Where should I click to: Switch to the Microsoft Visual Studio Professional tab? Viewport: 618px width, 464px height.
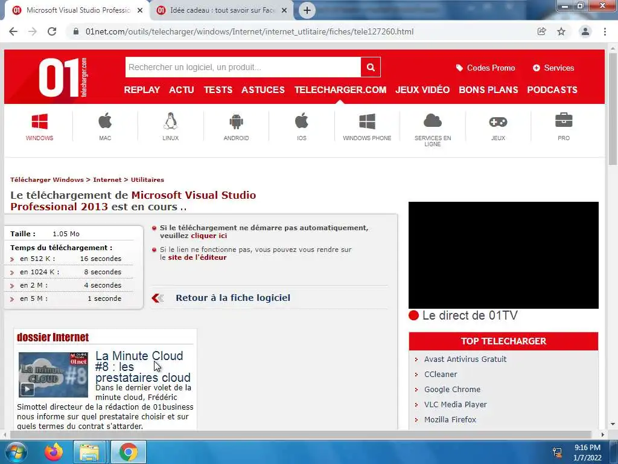(78, 10)
